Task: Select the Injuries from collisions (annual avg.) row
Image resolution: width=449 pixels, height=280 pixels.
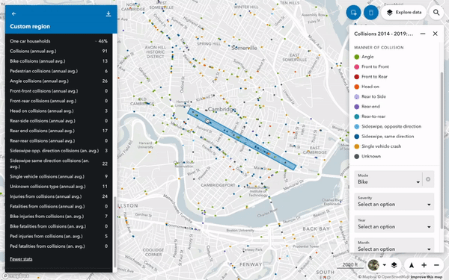Action: (x=58, y=196)
